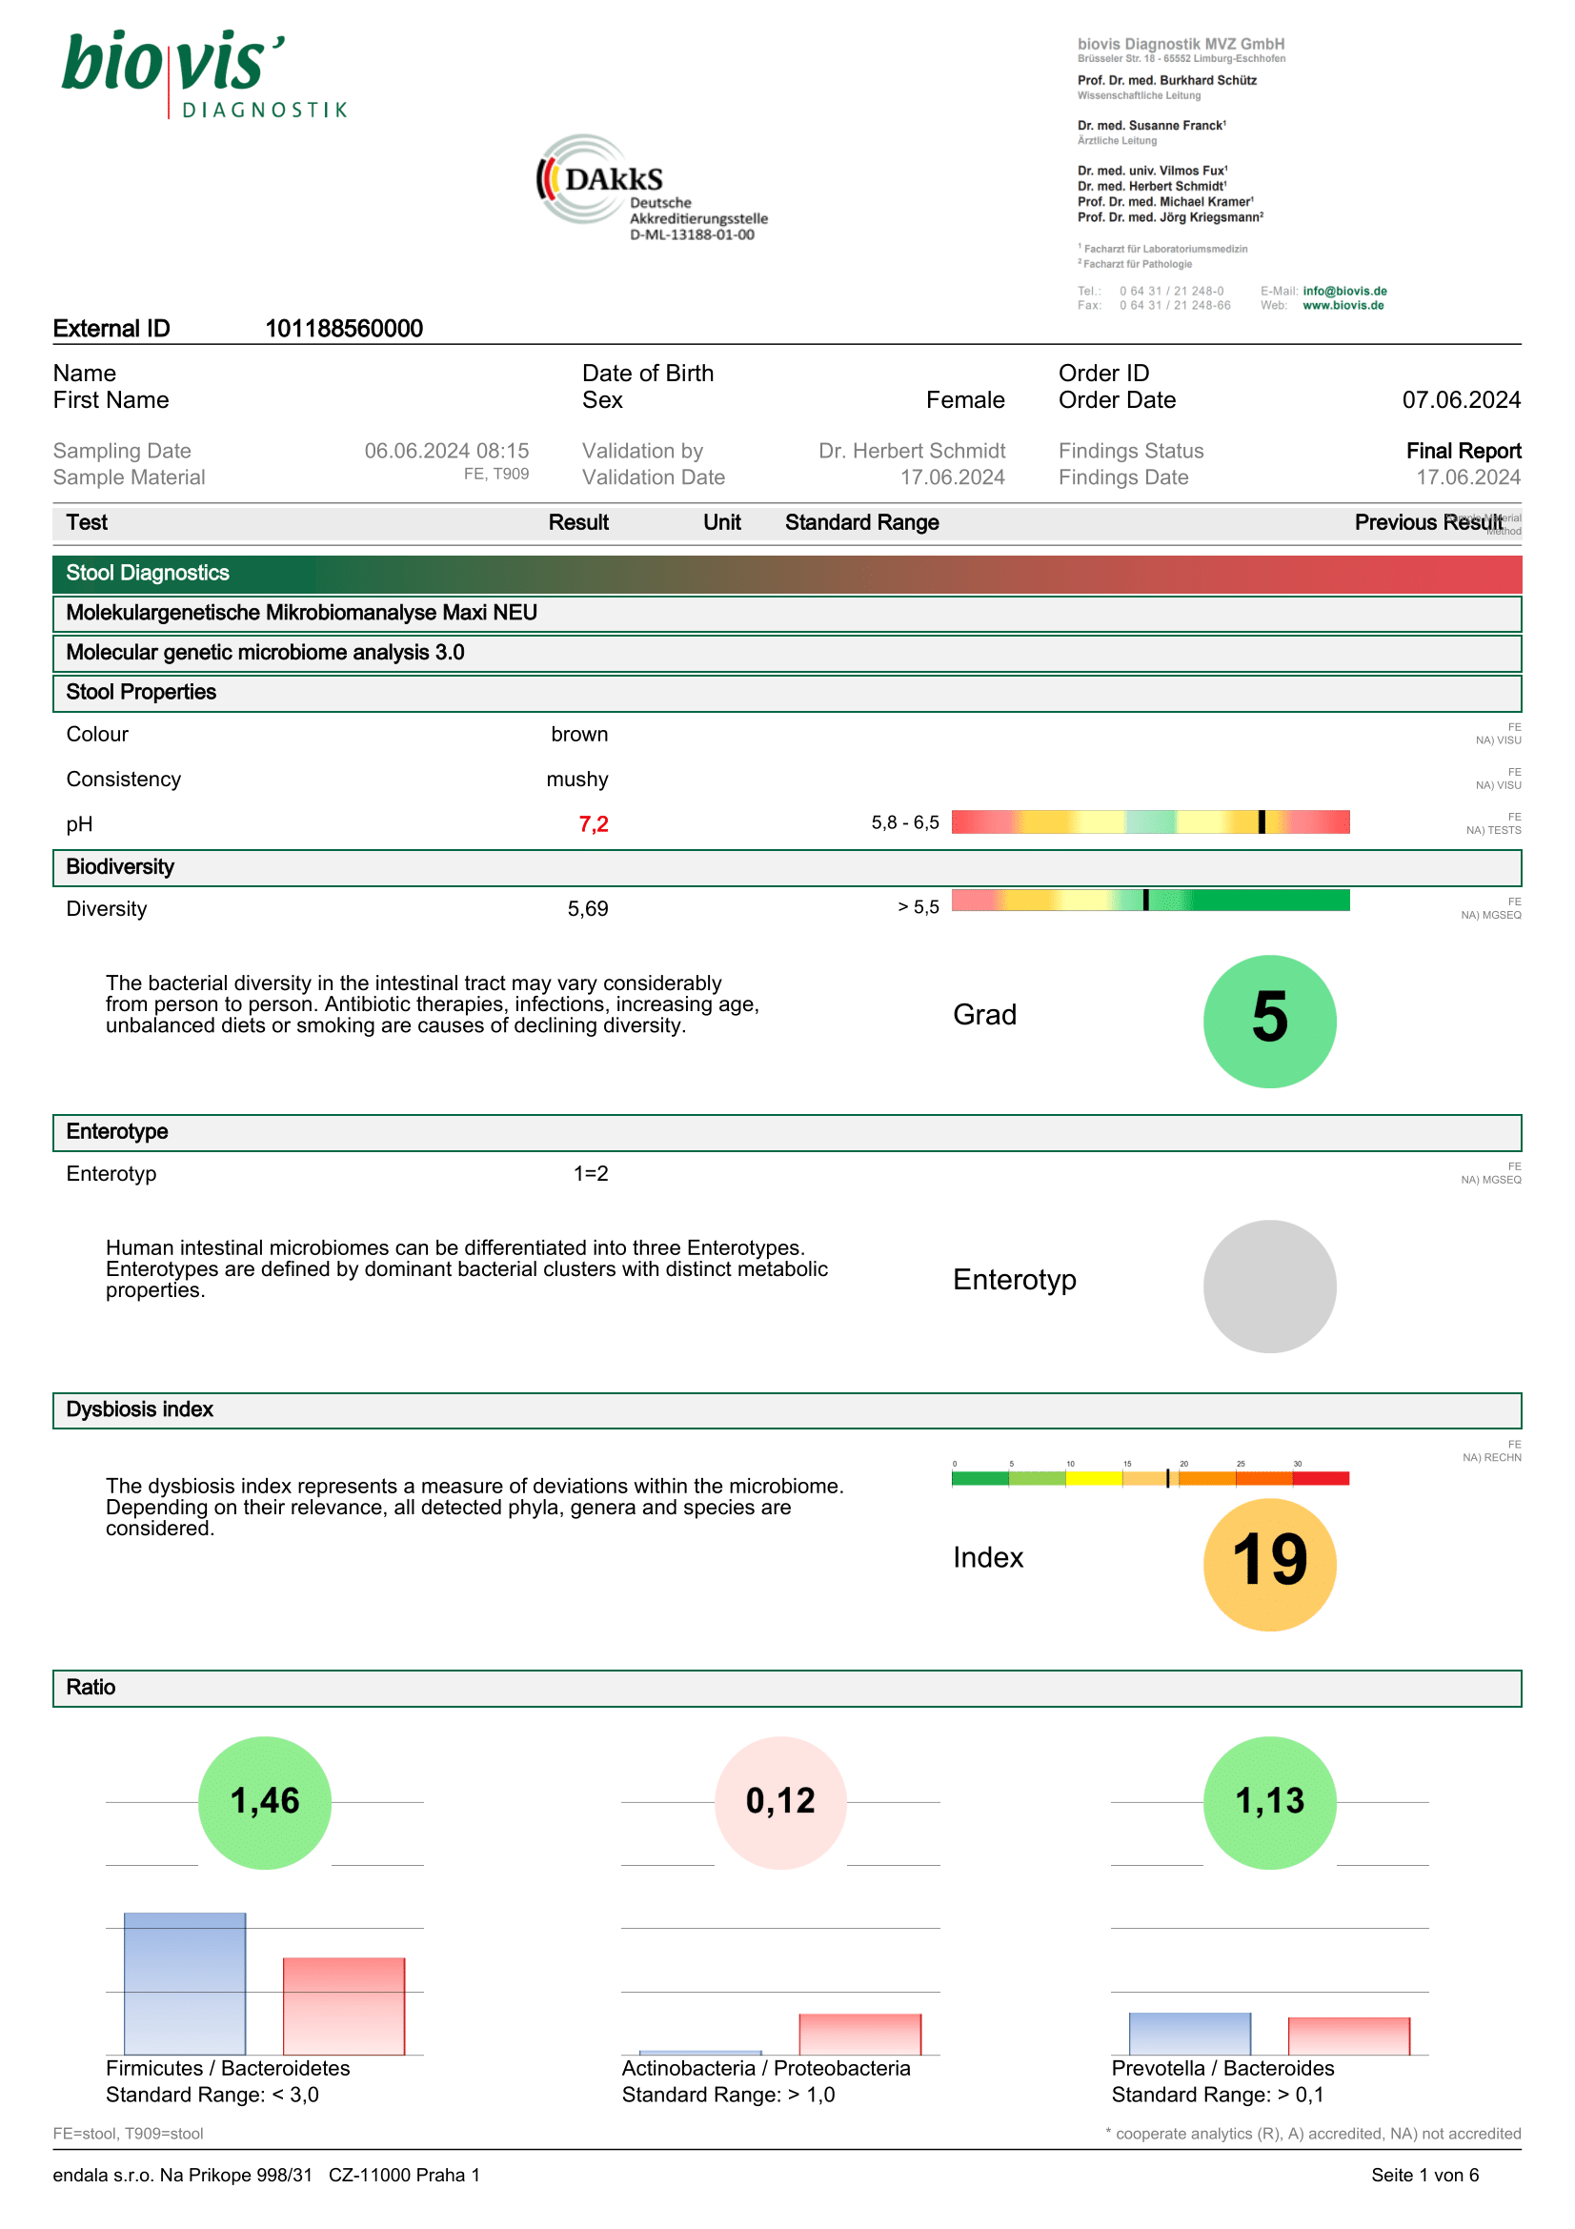Select the Stool Properties section header
1575x2229 pixels.
pyautogui.click(x=787, y=692)
